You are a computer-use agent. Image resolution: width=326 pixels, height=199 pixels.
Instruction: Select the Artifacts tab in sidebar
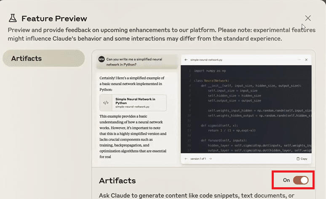tap(44, 58)
